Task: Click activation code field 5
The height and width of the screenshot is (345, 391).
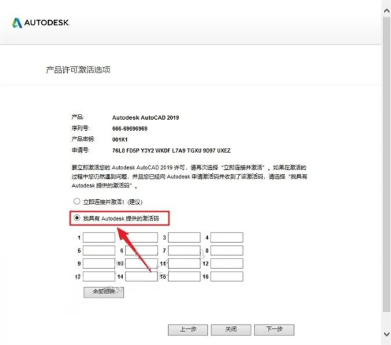Action: click(99, 251)
